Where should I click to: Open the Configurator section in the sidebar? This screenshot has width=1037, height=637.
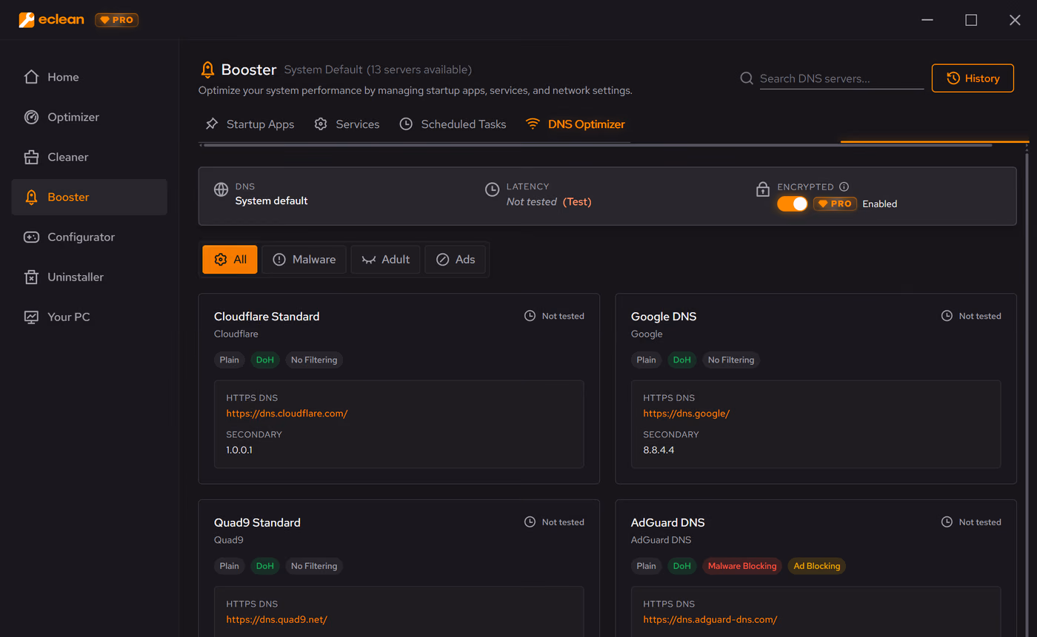(89, 237)
